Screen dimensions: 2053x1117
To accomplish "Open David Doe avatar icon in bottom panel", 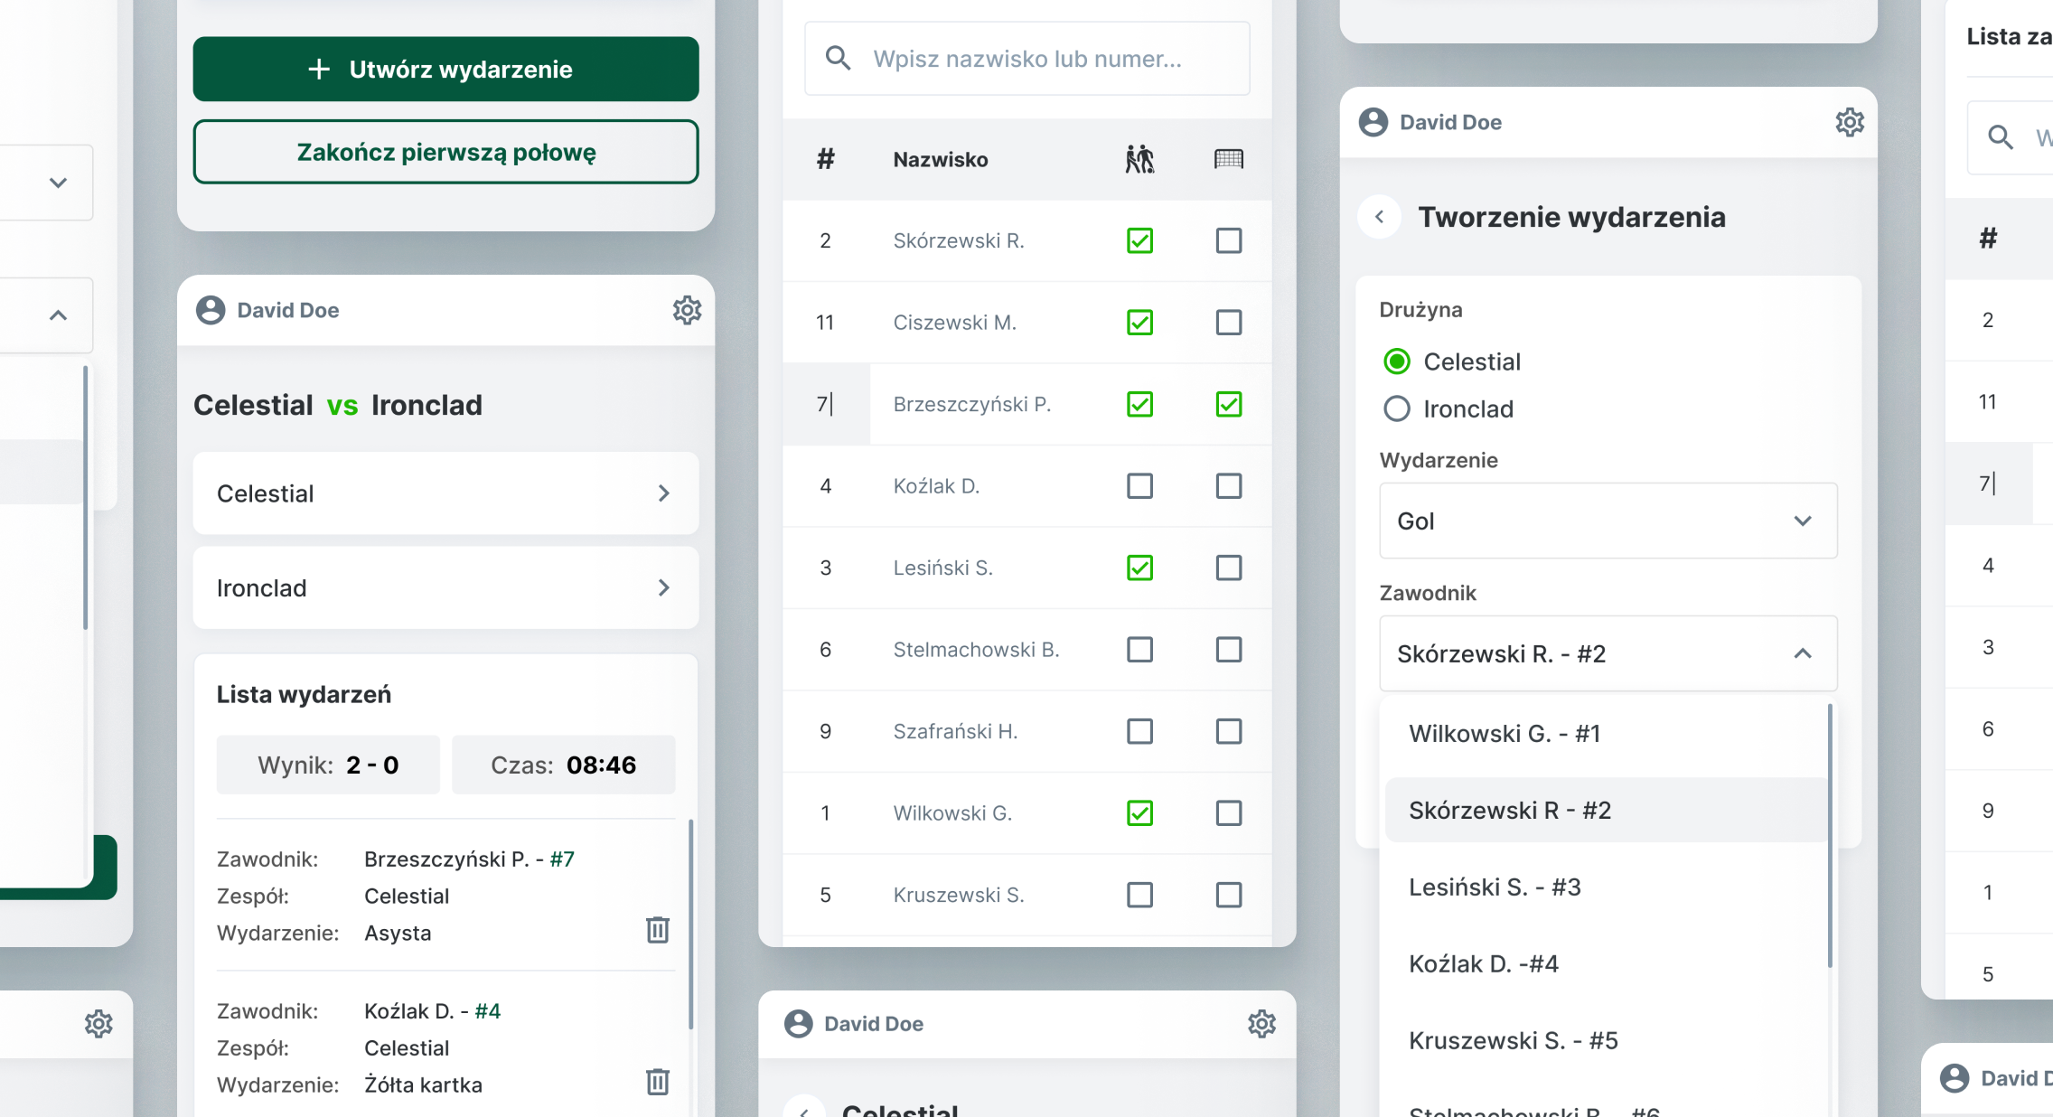I will coord(799,1024).
